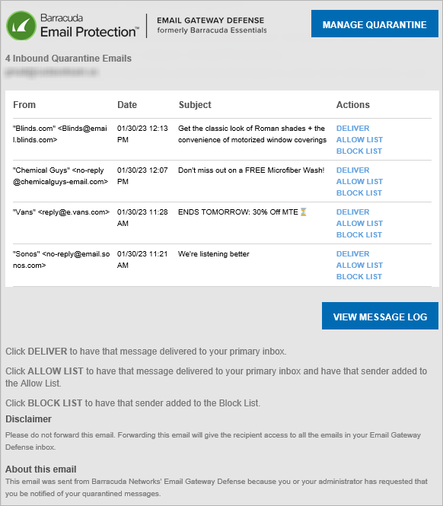
Task: Block list the Sonos sender
Action: (359, 276)
